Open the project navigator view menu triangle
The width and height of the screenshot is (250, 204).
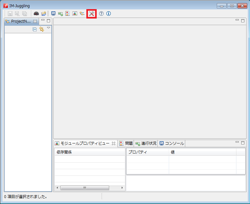[48, 28]
